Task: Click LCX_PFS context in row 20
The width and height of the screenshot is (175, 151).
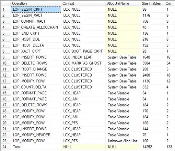Action: point(83,123)
